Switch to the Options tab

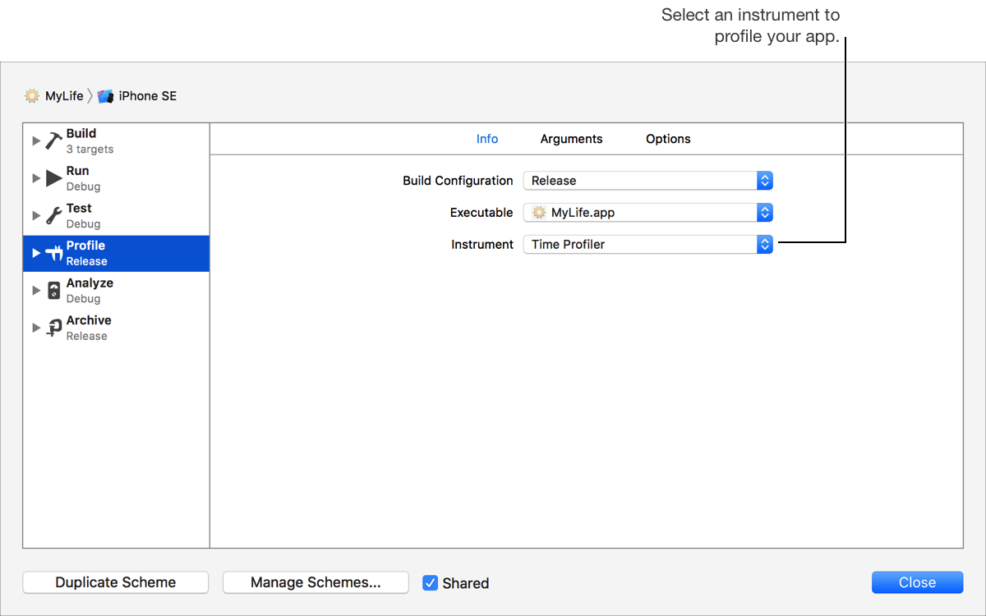coord(668,139)
